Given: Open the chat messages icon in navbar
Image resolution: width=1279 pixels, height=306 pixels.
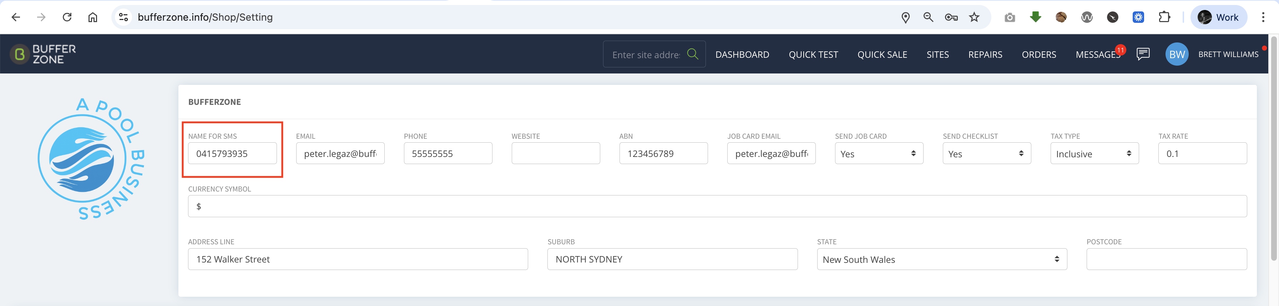Looking at the screenshot, I should (x=1143, y=54).
